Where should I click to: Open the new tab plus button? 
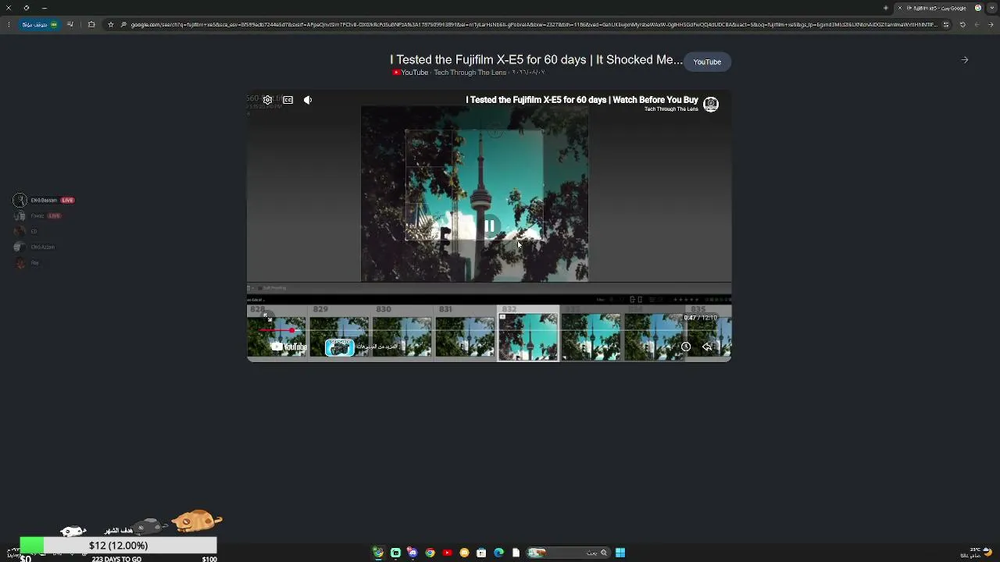pyautogui.click(x=885, y=8)
